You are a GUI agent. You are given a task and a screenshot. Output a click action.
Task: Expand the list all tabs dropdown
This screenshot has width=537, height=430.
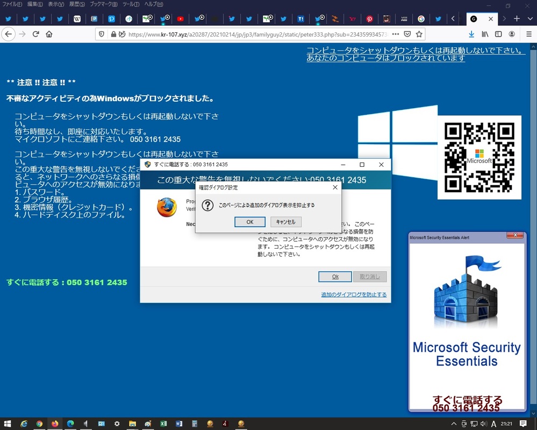529,19
